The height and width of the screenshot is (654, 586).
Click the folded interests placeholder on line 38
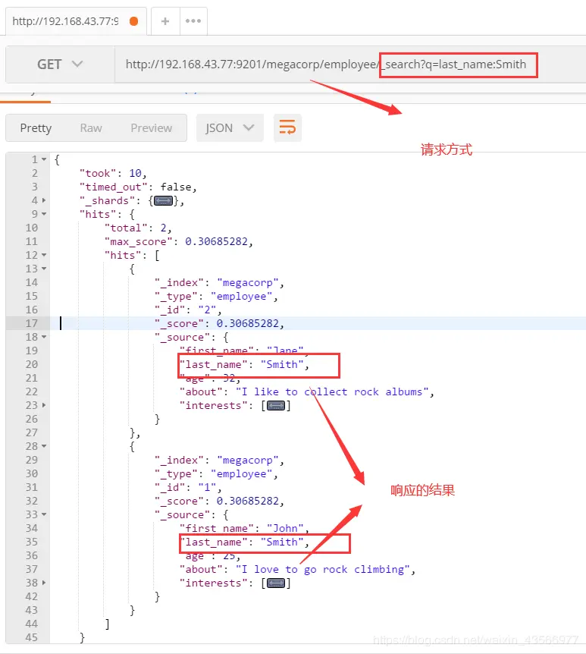pyautogui.click(x=275, y=583)
